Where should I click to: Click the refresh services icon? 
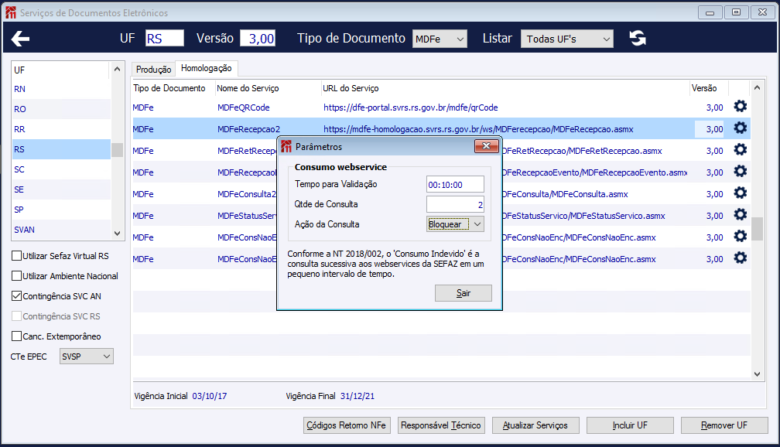pyautogui.click(x=638, y=39)
